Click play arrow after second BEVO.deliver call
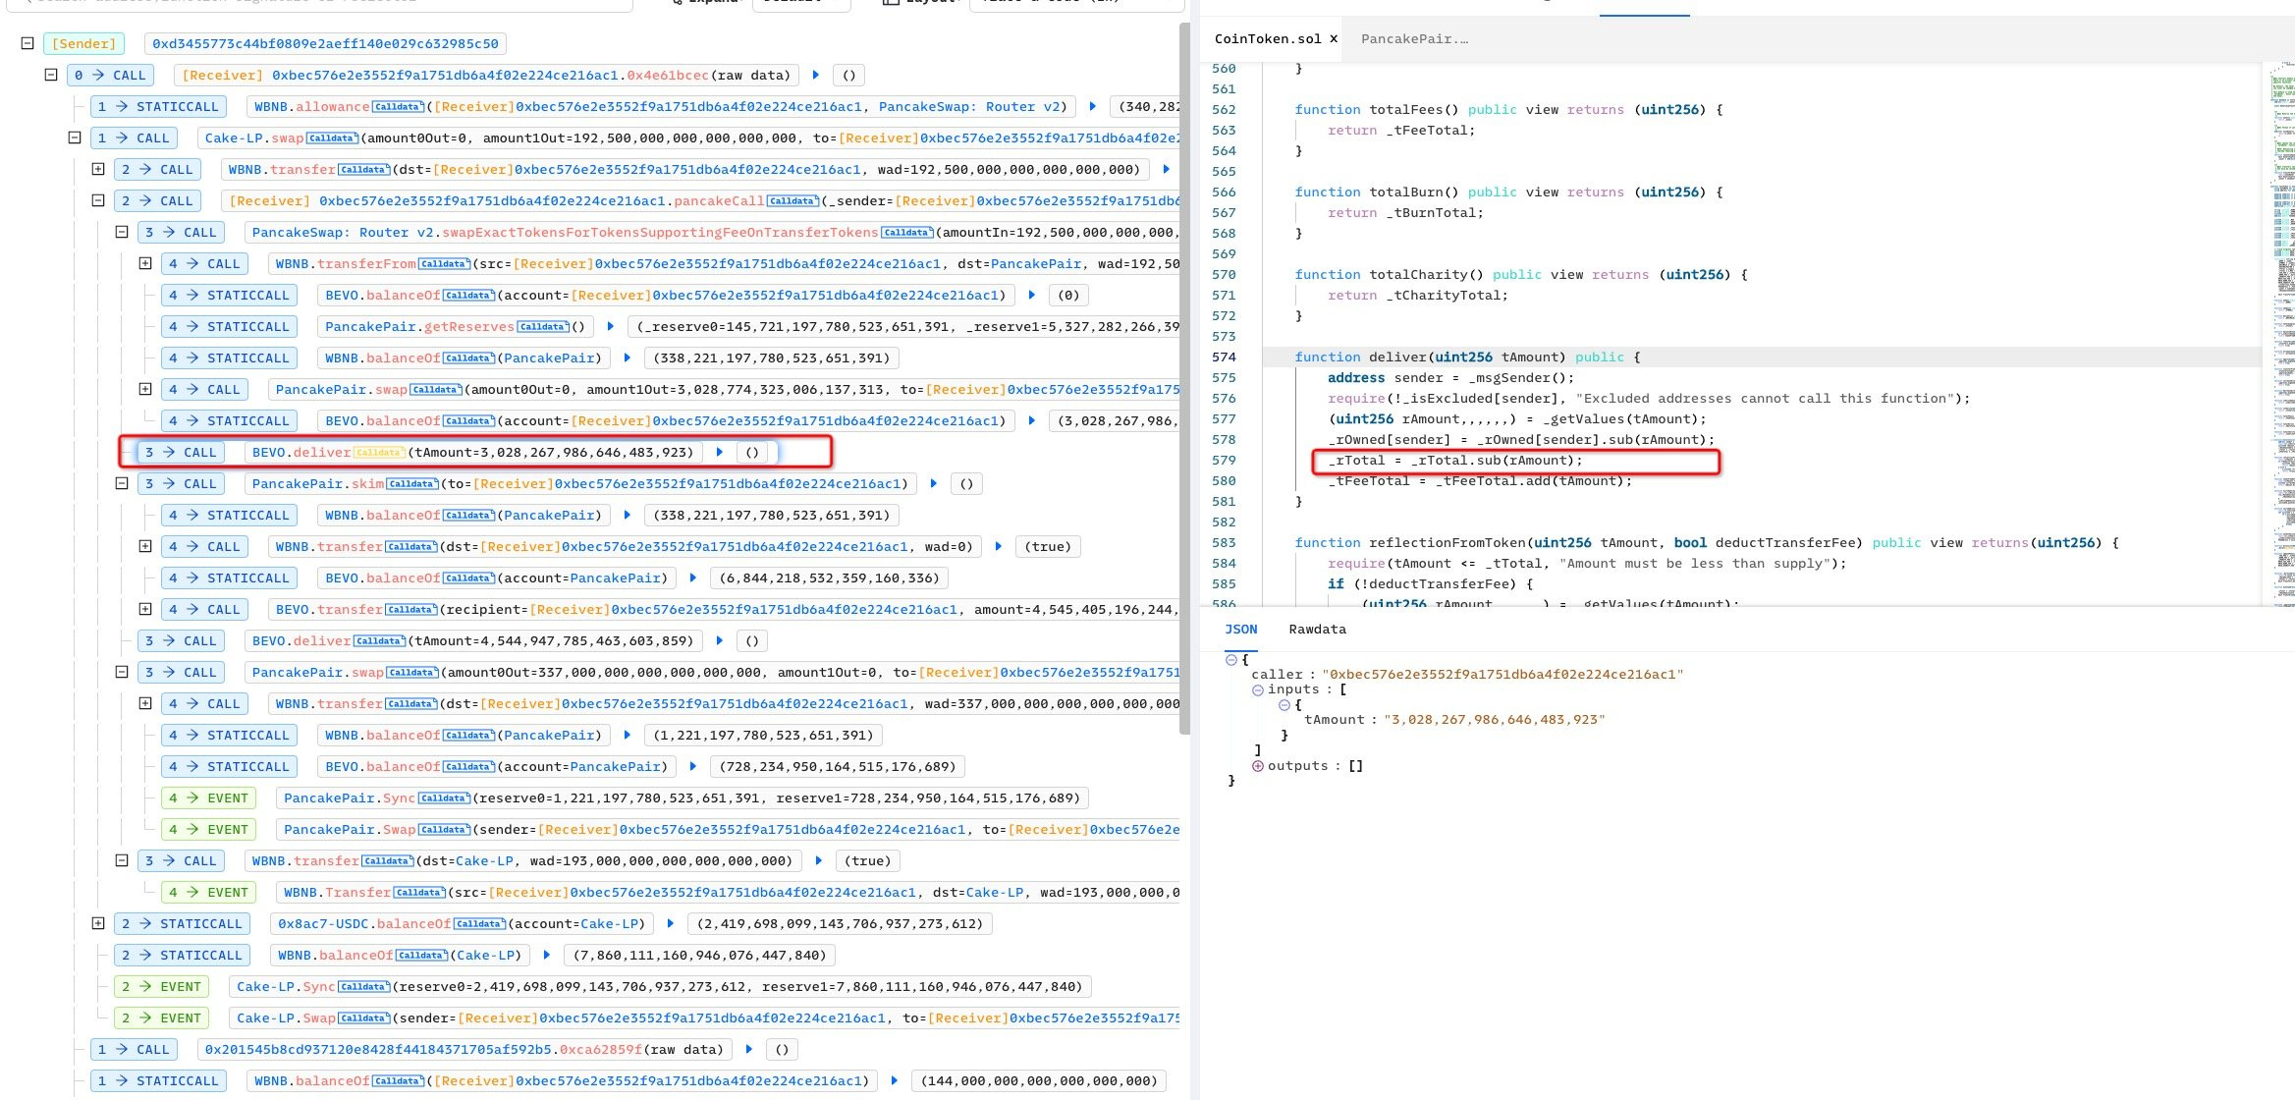Viewport: 2295px width, 1100px height. (720, 641)
